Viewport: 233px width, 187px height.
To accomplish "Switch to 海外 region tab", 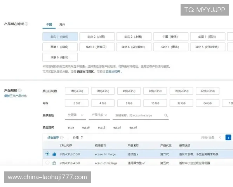I will pos(62,25).
